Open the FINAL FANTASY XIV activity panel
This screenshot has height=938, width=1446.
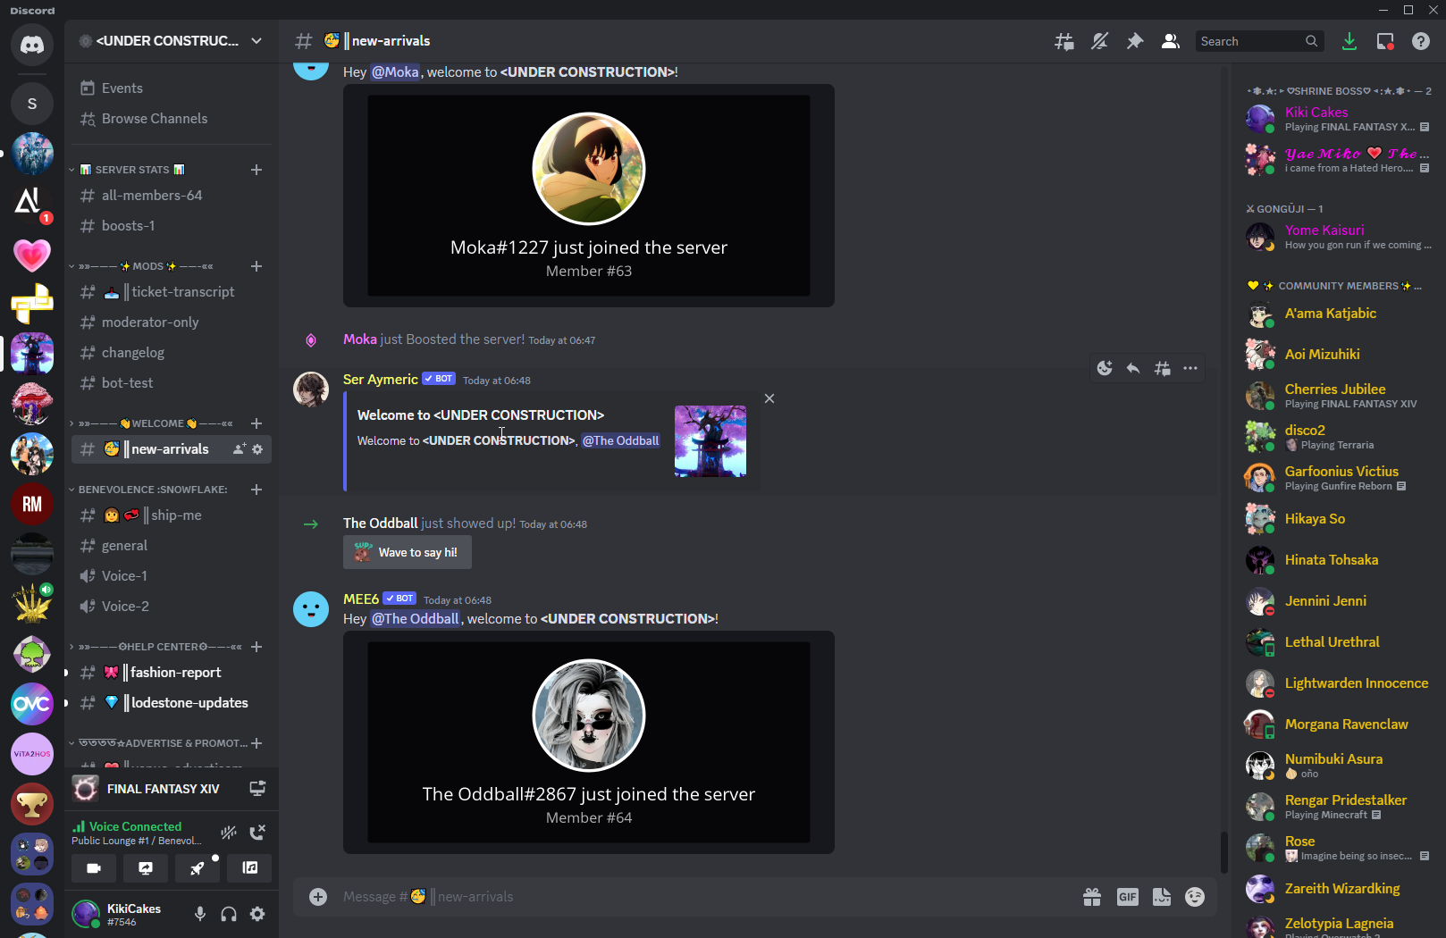(x=171, y=789)
